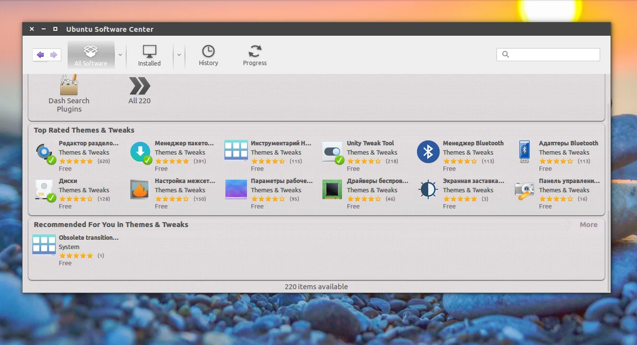Image resolution: width=637 pixels, height=345 pixels.
Task: Click the Адаптеры Bluetooth USB dongle icon
Action: click(x=525, y=152)
